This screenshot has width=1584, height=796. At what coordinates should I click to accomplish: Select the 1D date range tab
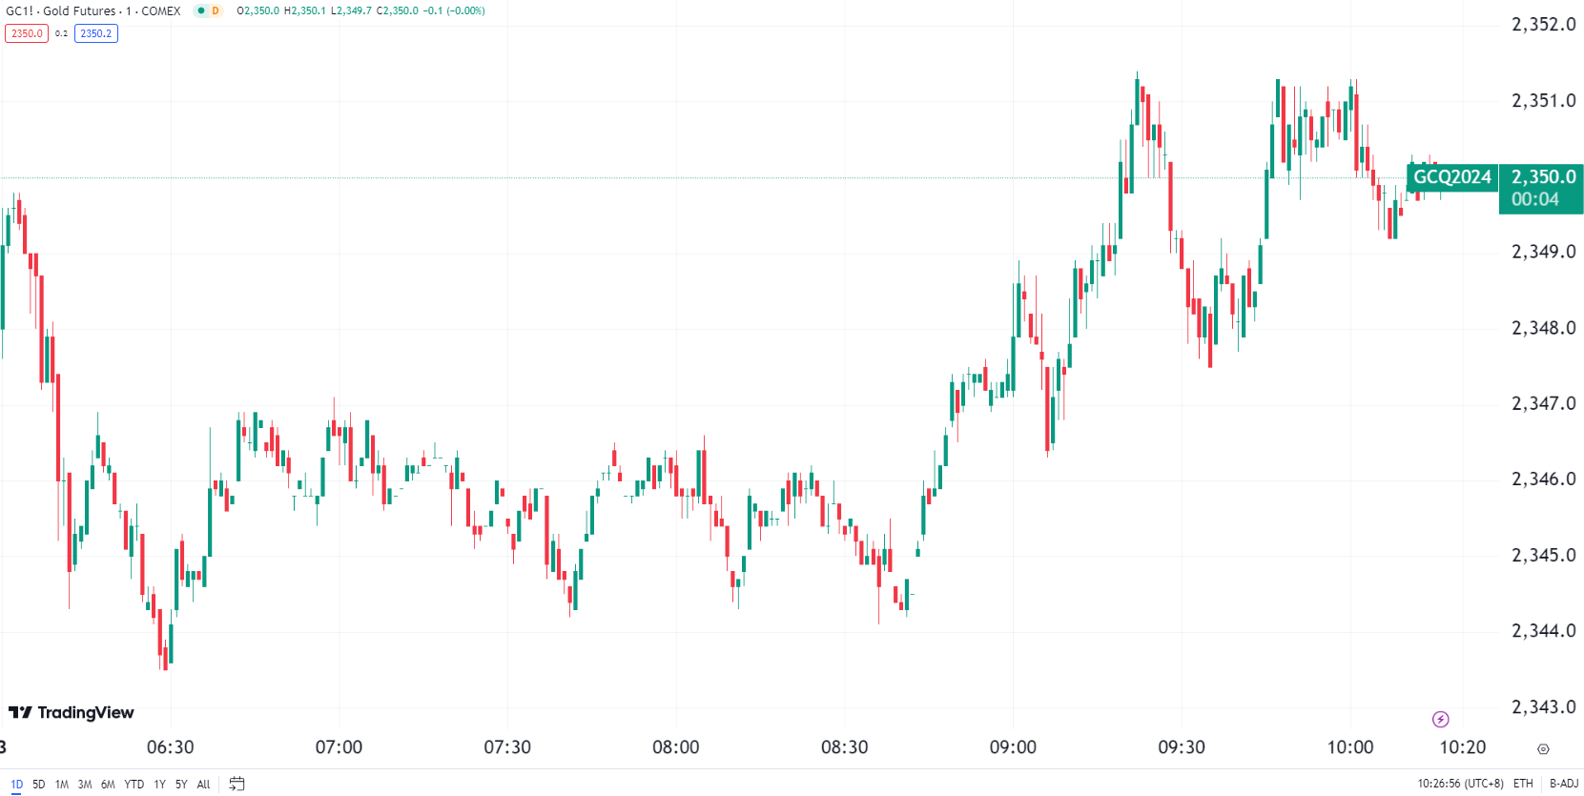point(16,785)
